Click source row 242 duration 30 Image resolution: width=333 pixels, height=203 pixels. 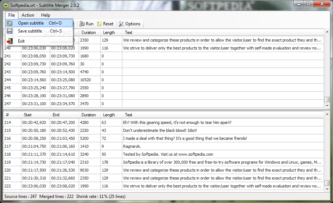pos(82,64)
